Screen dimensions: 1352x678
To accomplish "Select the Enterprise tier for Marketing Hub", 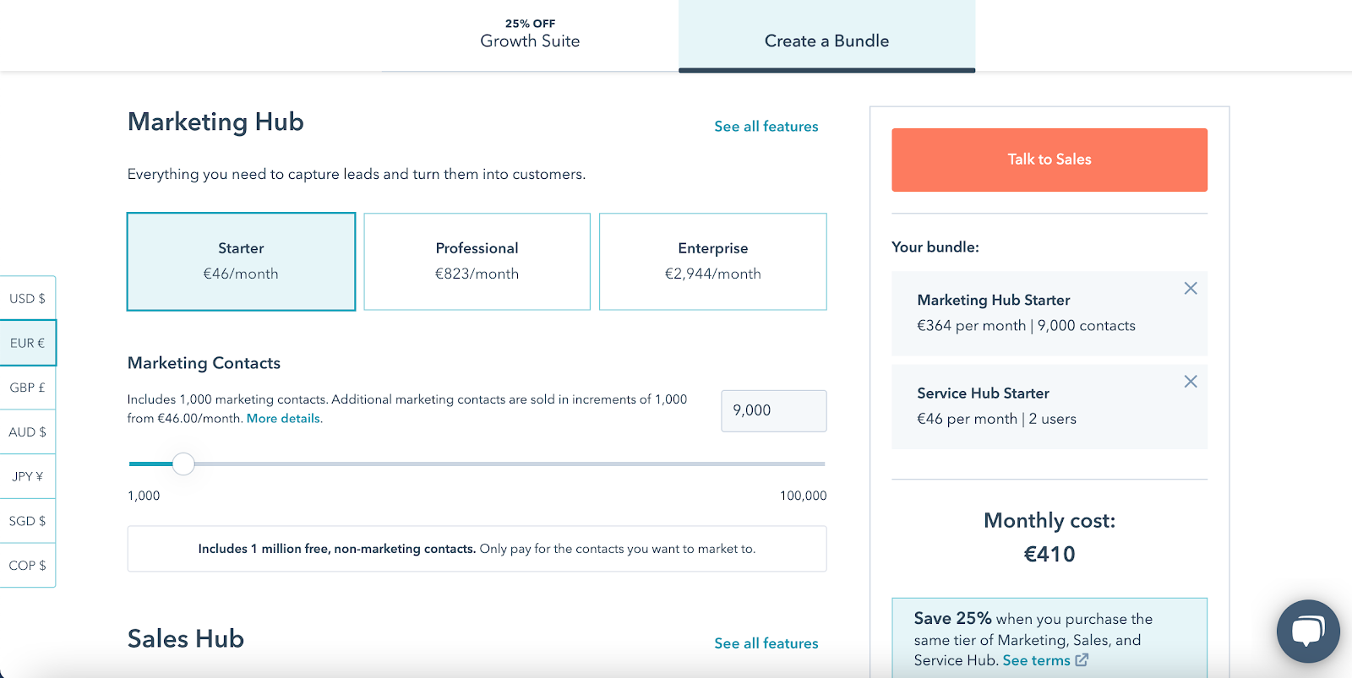I will [712, 261].
